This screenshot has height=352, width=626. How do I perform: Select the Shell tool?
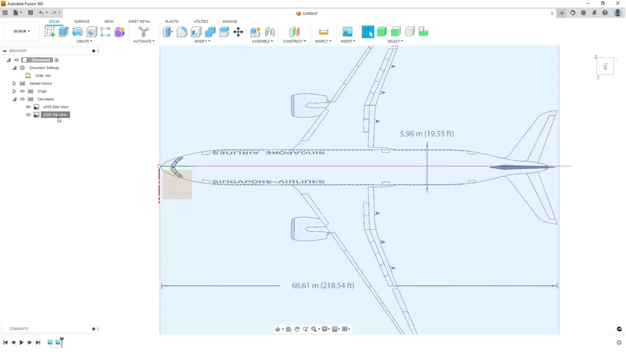[196, 32]
